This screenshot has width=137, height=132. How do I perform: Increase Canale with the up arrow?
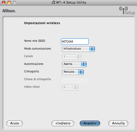[x=78, y=56]
